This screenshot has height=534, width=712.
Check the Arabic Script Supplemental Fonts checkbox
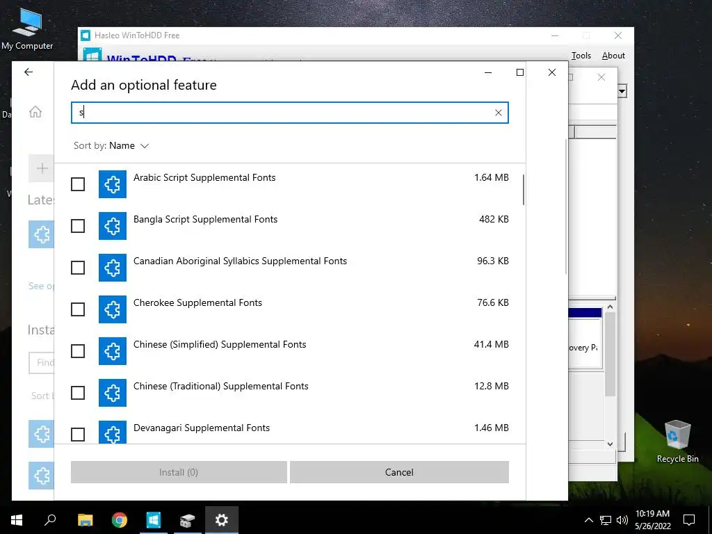[78, 184]
